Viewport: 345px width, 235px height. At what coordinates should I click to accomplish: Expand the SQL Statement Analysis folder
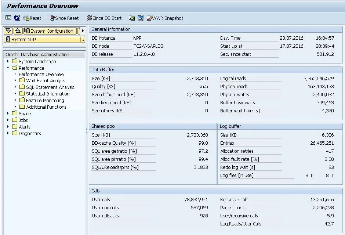coord(15,87)
